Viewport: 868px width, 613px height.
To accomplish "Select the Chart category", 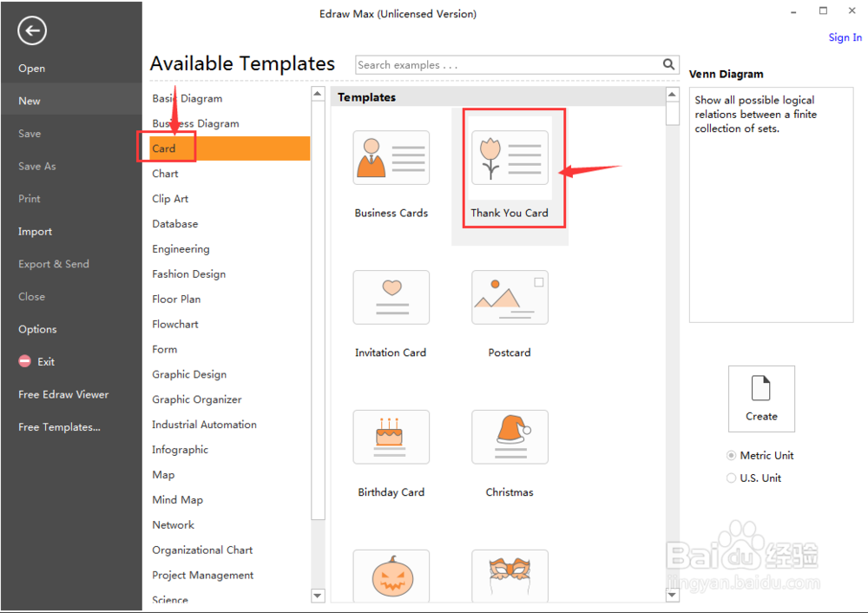I will click(x=166, y=174).
